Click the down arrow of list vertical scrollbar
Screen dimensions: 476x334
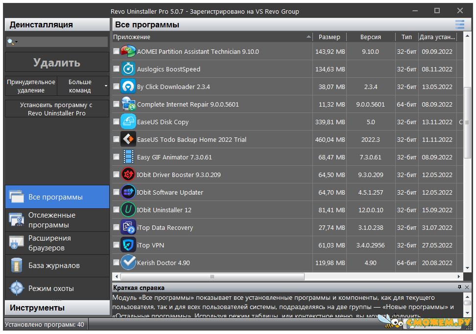[x=467, y=268]
